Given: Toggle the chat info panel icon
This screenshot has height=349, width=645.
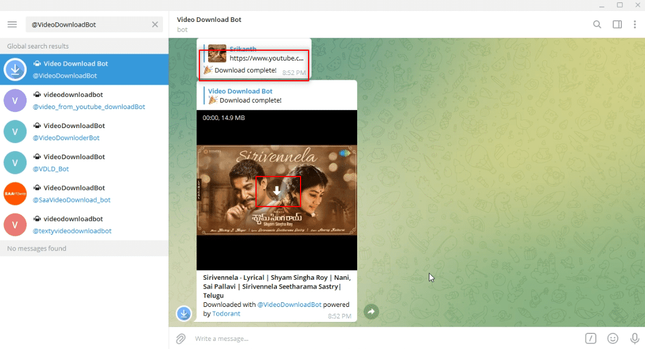Looking at the screenshot, I should tap(617, 24).
